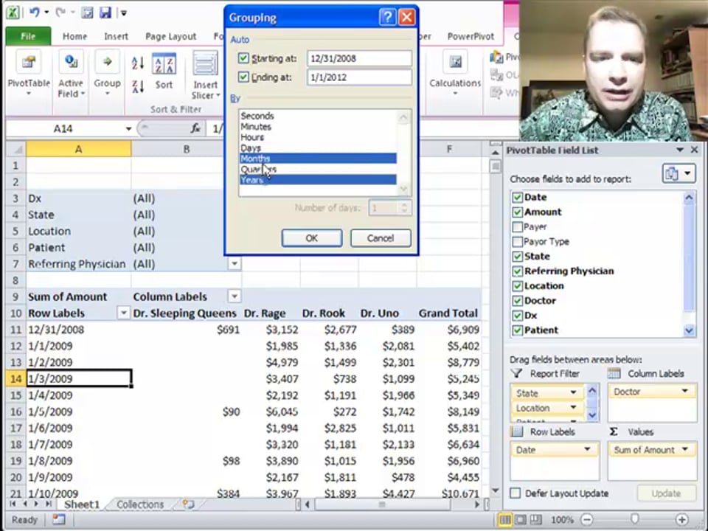Screen dimensions: 708x531
Task: Open the Doctor dropdown in Column Labels area
Action: [x=684, y=391]
